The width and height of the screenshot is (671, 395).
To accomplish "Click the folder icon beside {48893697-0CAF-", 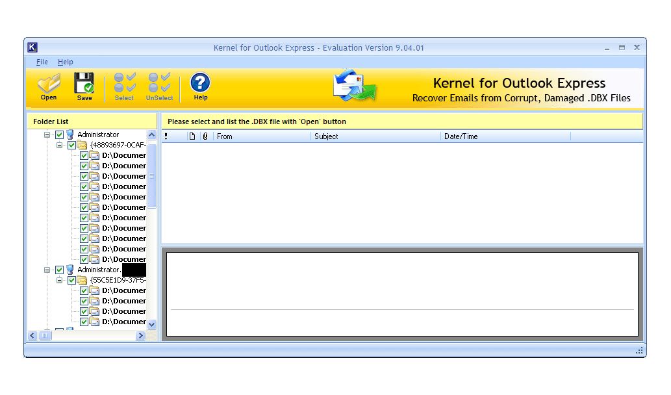I will coord(82,145).
